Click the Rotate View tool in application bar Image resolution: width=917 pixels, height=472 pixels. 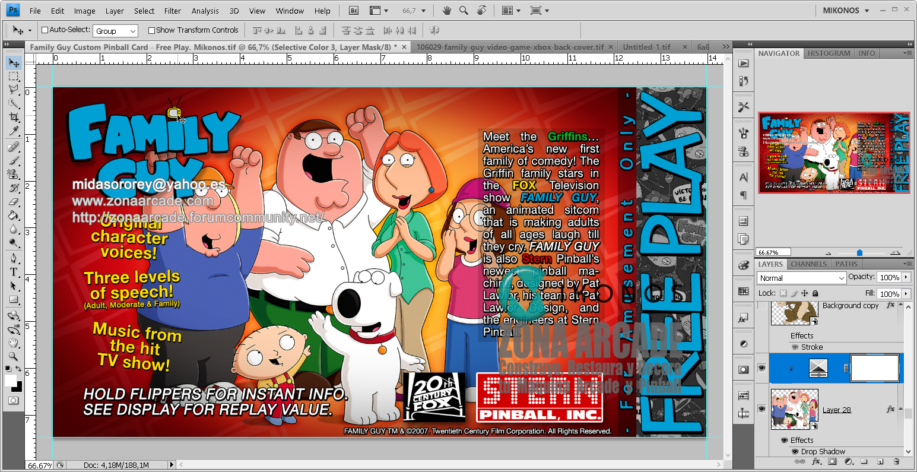(481, 11)
